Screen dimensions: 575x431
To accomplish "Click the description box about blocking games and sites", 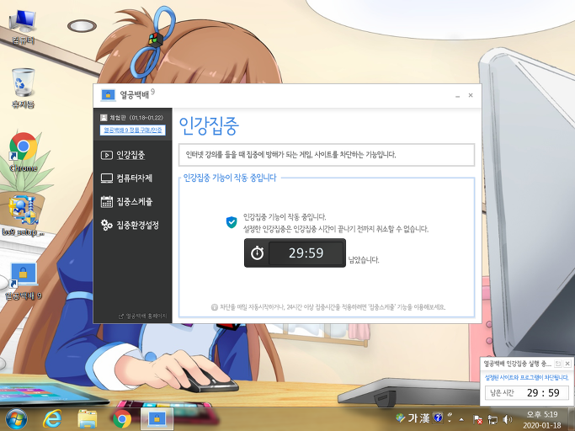I will tap(327, 155).
